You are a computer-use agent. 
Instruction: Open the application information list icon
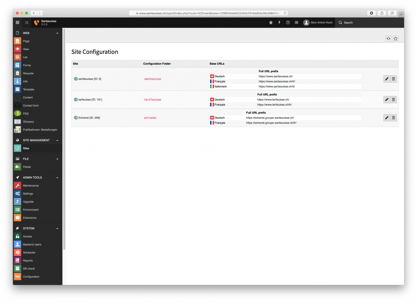pos(296,23)
